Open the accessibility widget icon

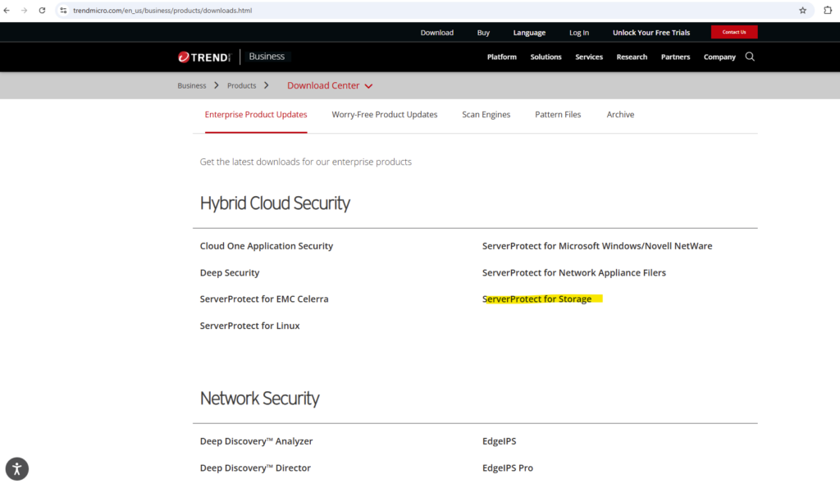[x=17, y=468]
